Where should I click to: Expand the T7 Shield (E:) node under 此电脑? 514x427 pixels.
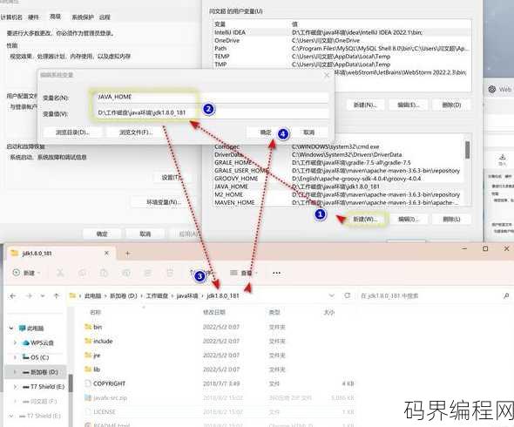click(x=15, y=387)
